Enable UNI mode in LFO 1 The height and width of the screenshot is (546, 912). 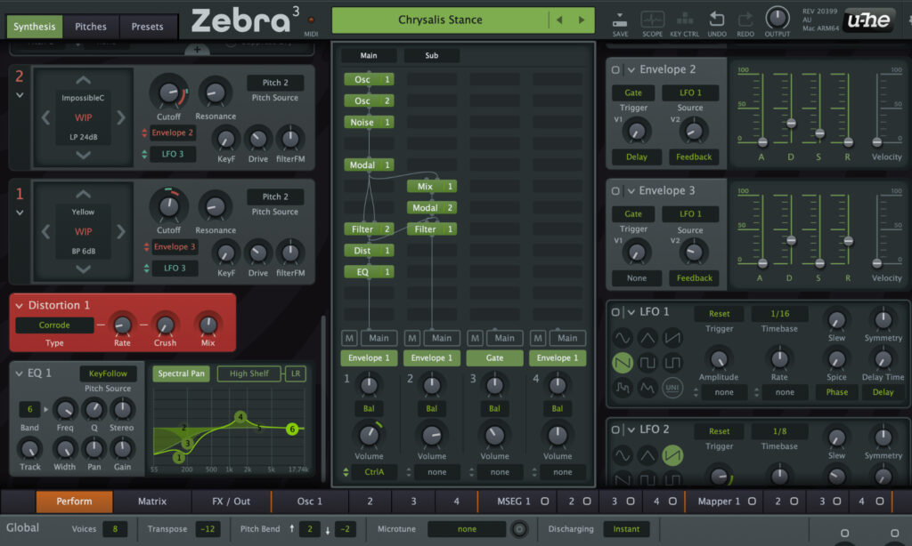coord(672,388)
